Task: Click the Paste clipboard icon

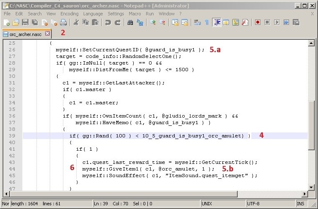Action: point(95,22)
